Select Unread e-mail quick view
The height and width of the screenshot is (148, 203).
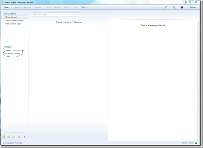[x=14, y=17]
